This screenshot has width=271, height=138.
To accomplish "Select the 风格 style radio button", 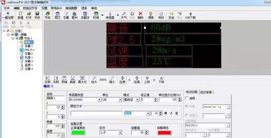I will tap(187, 106).
